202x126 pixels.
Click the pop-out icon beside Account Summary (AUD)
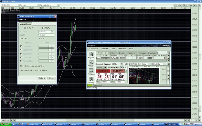click(126, 64)
